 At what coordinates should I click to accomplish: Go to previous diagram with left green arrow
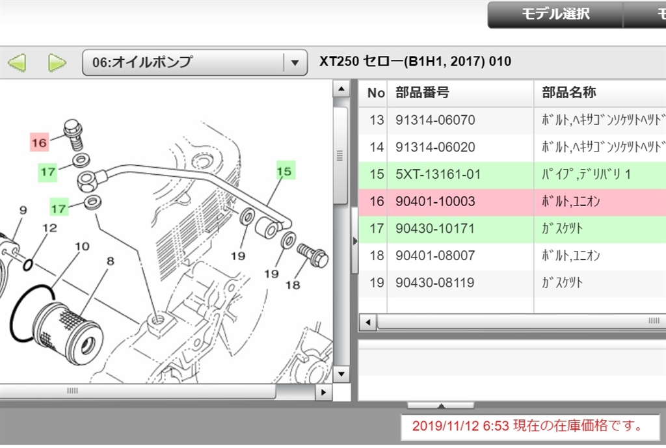(x=17, y=63)
